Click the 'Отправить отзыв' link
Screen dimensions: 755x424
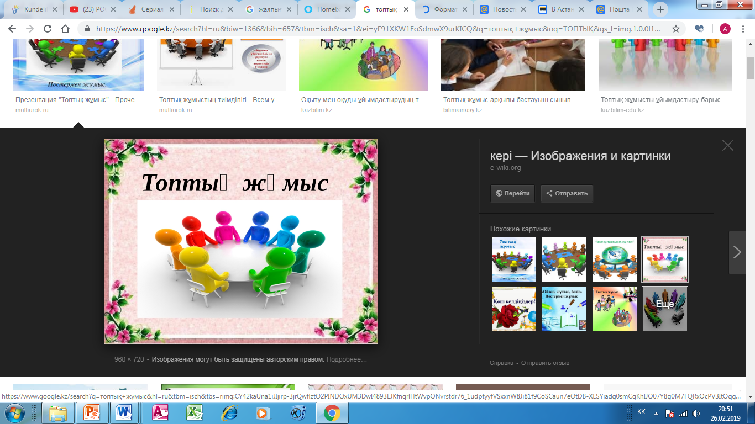pyautogui.click(x=545, y=363)
